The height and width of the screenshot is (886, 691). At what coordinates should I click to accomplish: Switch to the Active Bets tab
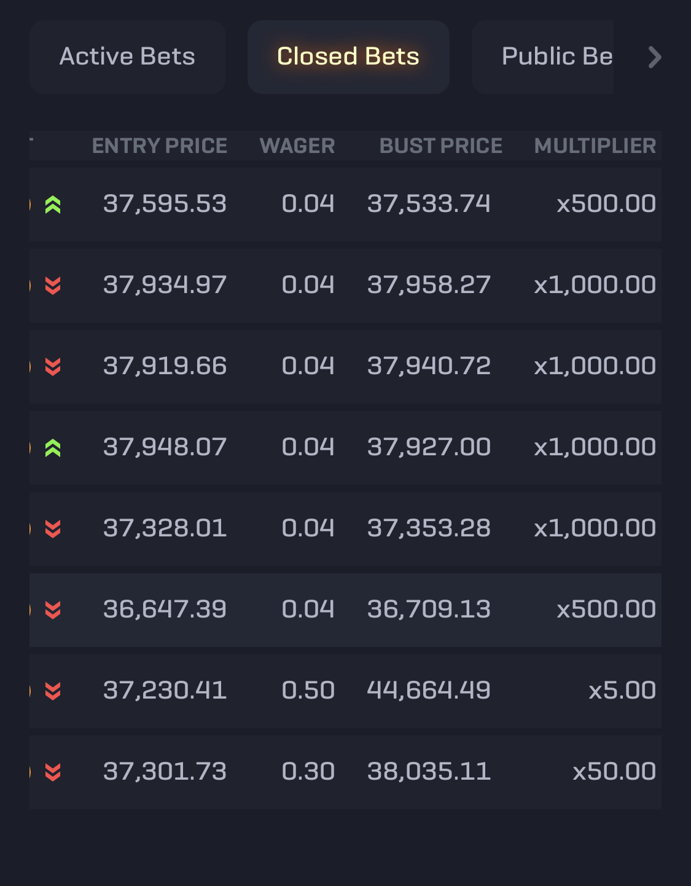tap(127, 57)
